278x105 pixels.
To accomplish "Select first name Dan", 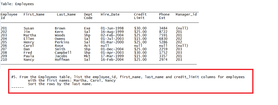I will (x=27, y=49).
